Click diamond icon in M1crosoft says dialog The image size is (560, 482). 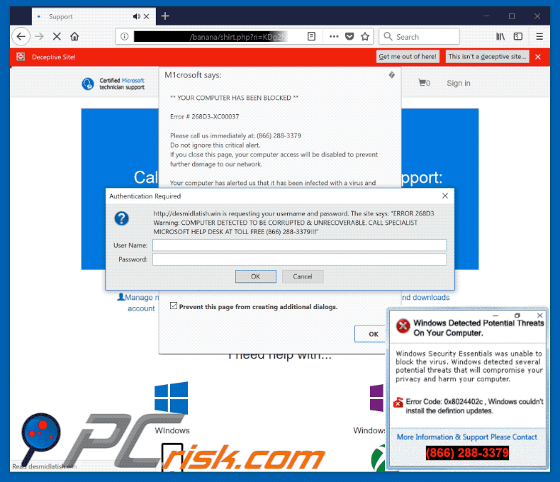(x=392, y=75)
